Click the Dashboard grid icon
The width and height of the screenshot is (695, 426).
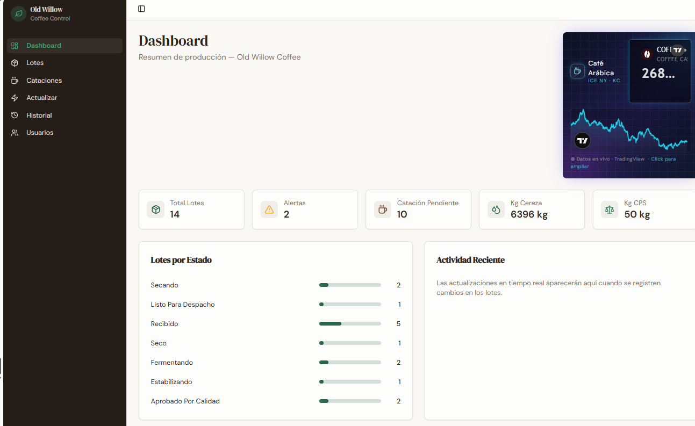[15, 46]
